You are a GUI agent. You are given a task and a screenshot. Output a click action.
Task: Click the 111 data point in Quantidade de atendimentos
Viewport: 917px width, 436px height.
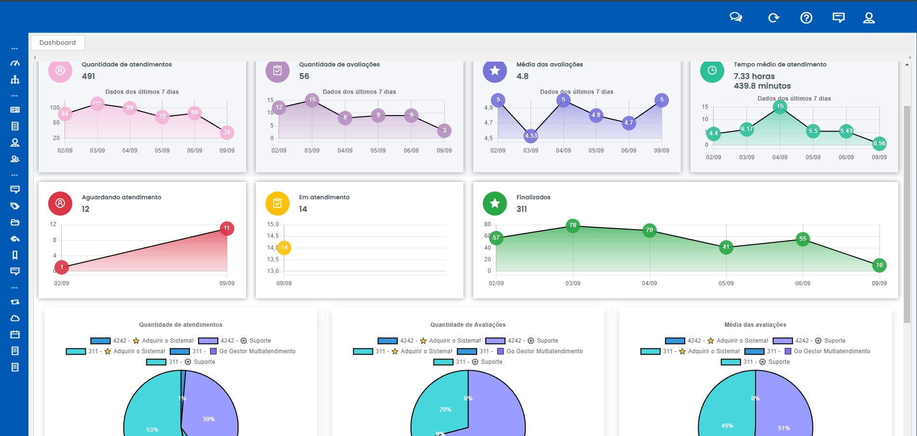click(97, 103)
